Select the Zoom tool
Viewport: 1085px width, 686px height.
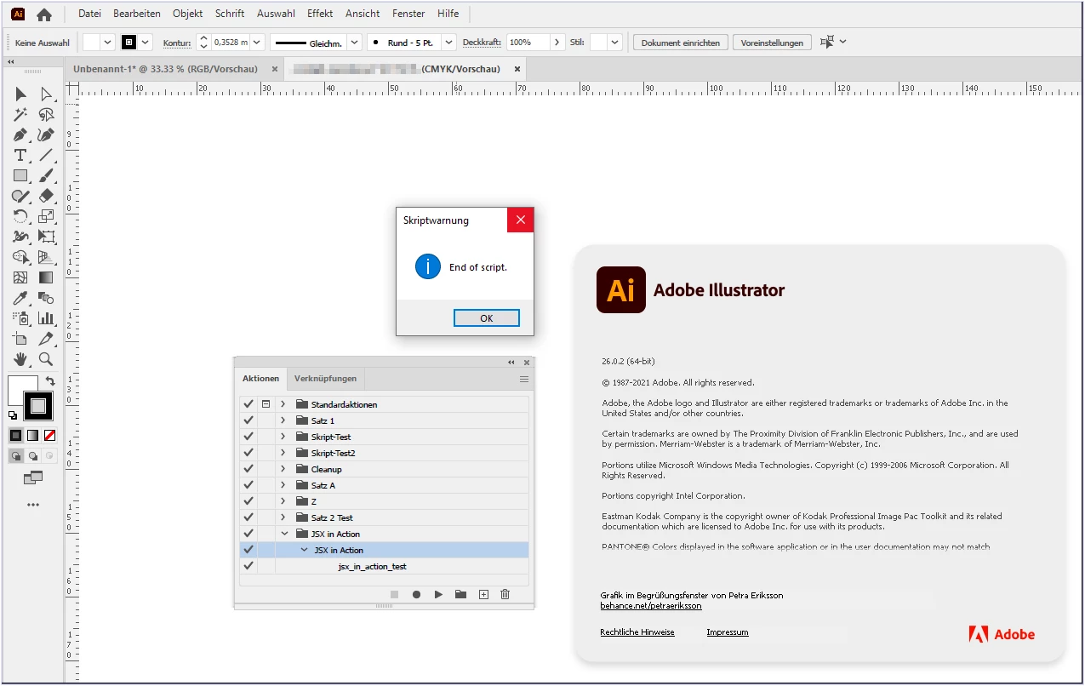pyautogui.click(x=46, y=359)
